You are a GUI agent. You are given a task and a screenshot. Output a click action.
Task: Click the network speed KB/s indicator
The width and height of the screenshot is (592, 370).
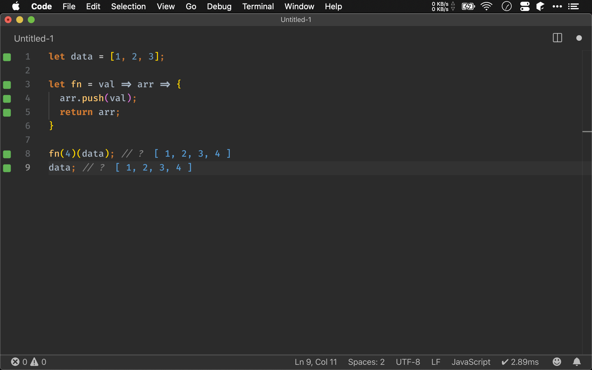pyautogui.click(x=443, y=6)
